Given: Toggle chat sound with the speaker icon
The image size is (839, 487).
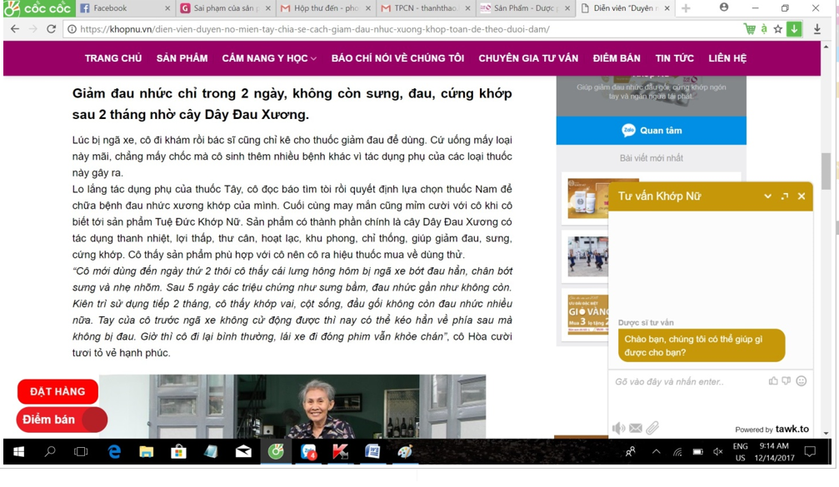Looking at the screenshot, I should pos(618,428).
